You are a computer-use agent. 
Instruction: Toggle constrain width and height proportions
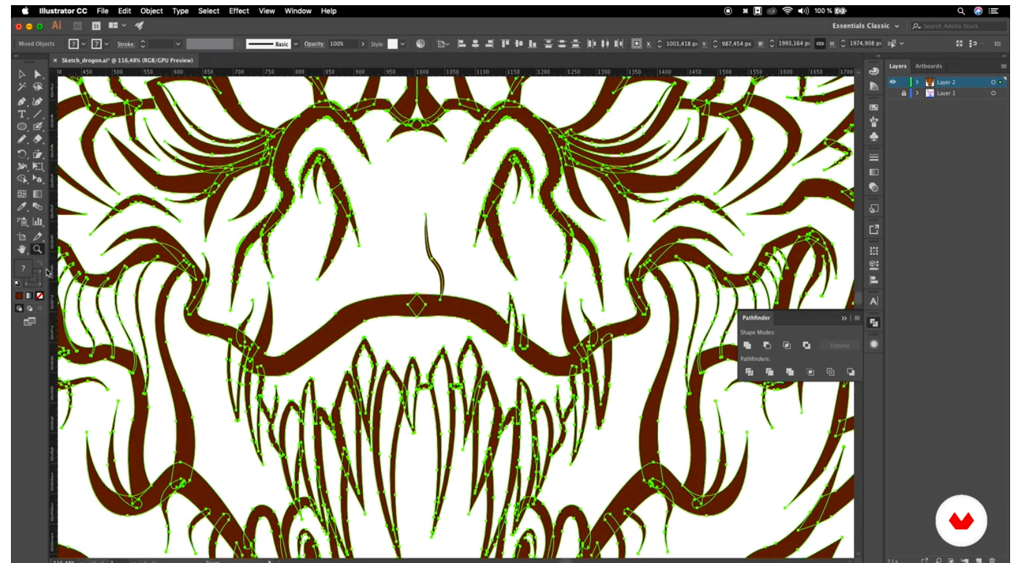[820, 44]
